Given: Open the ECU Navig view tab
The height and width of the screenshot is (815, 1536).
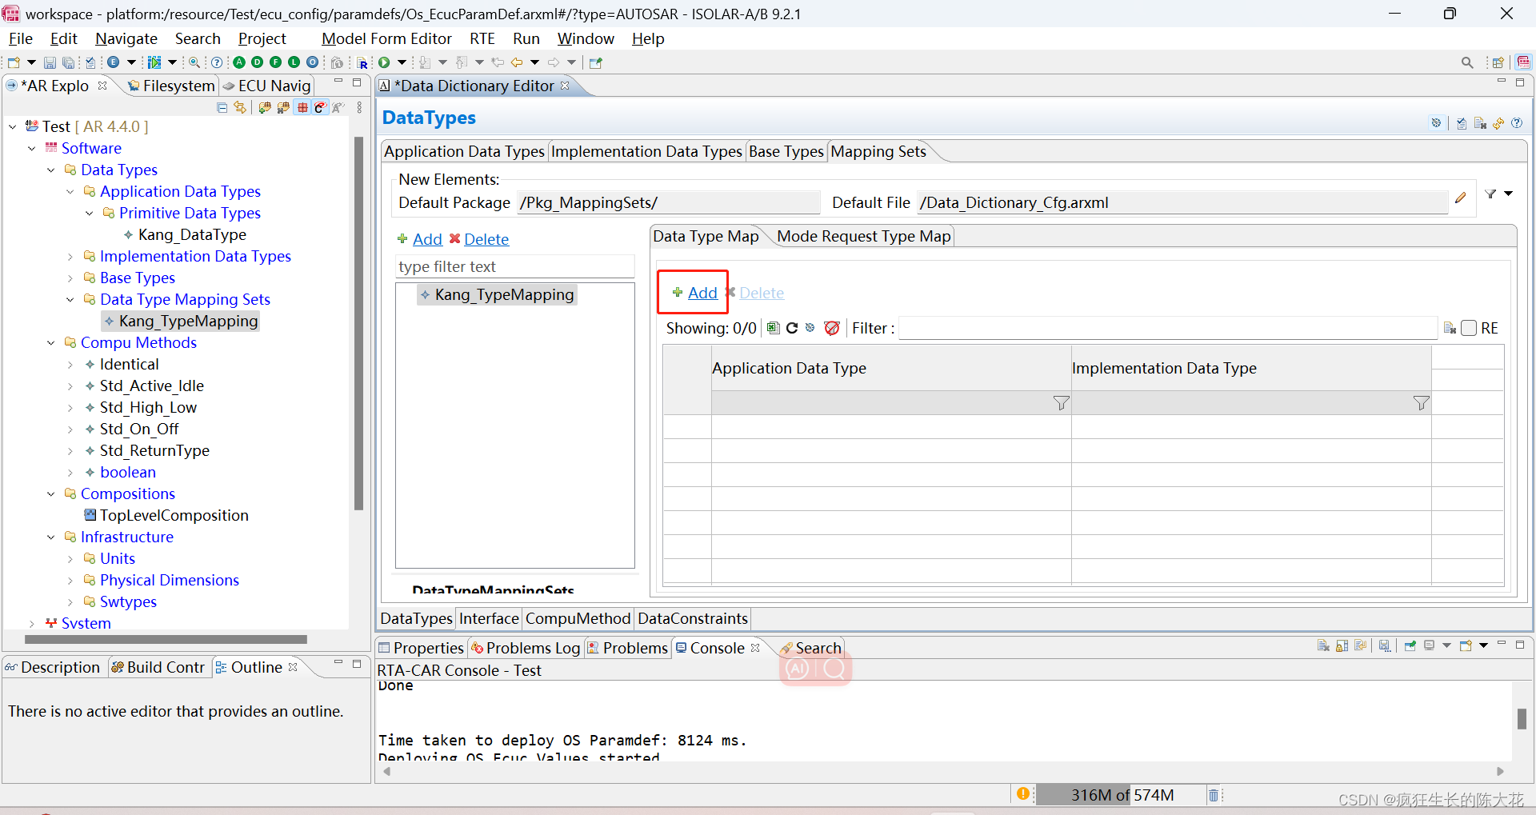Looking at the screenshot, I should tap(267, 86).
